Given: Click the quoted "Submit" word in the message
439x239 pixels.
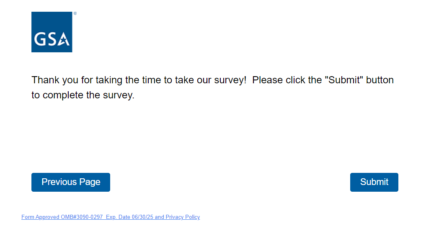Looking at the screenshot, I should 343,80.
